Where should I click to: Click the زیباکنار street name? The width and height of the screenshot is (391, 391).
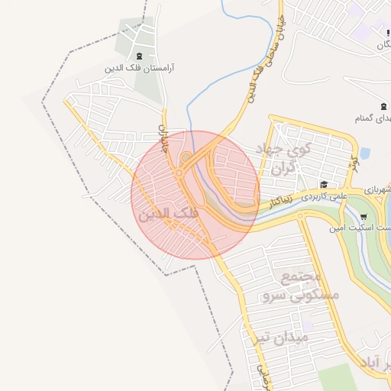point(281,202)
